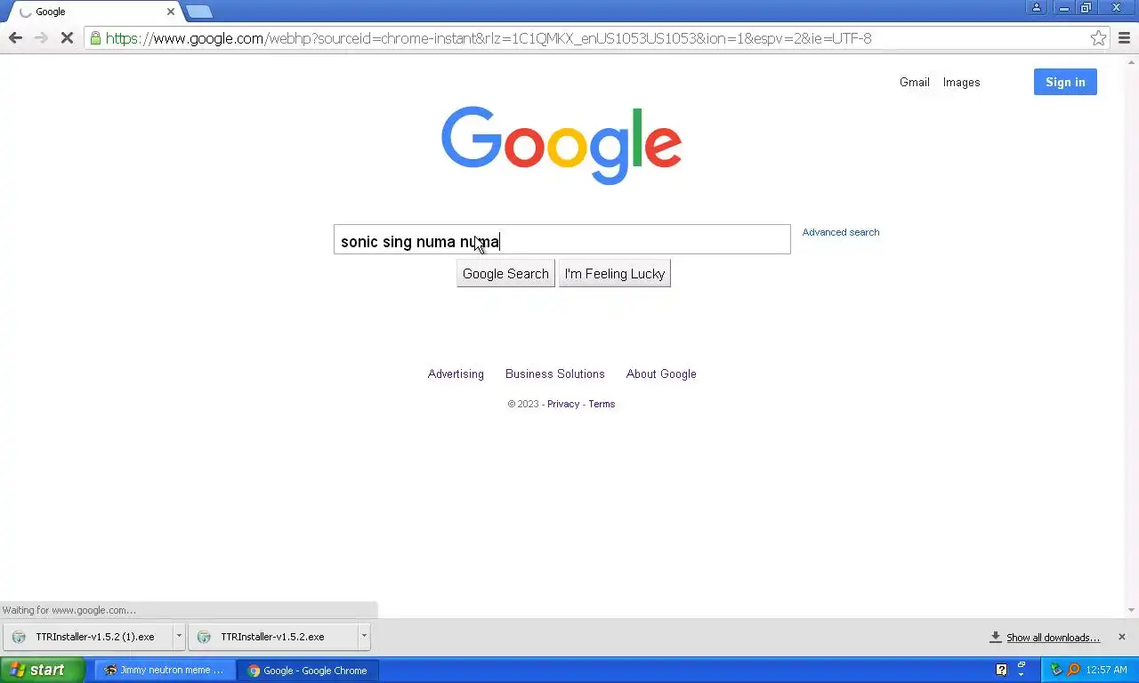
Task: Expand options for TTRInstaller-v1.5.2 (1).exe download
Action: [179, 637]
